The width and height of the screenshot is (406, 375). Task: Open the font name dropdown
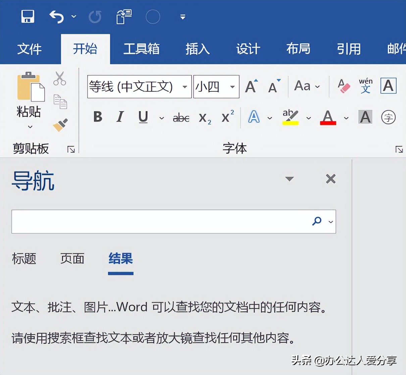(x=185, y=87)
